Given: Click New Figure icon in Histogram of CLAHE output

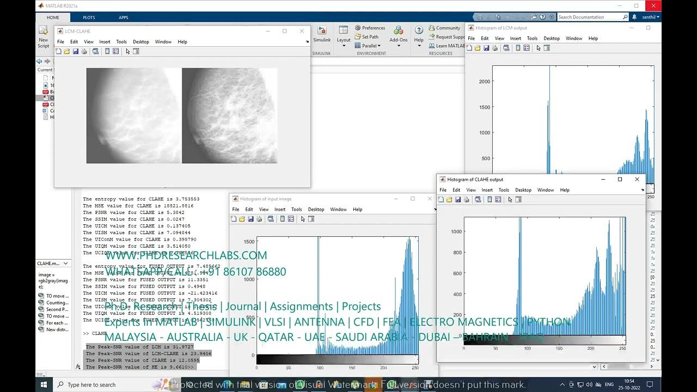Looking at the screenshot, I should (441, 199).
